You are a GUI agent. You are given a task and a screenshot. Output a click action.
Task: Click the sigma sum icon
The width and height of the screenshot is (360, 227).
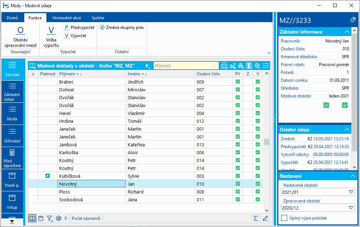256,218
